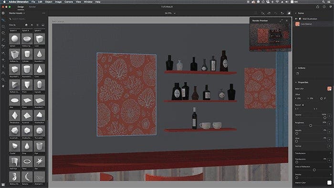Click the Opacity slider handle
The height and width of the screenshot is (188, 334).
(x=325, y=118)
